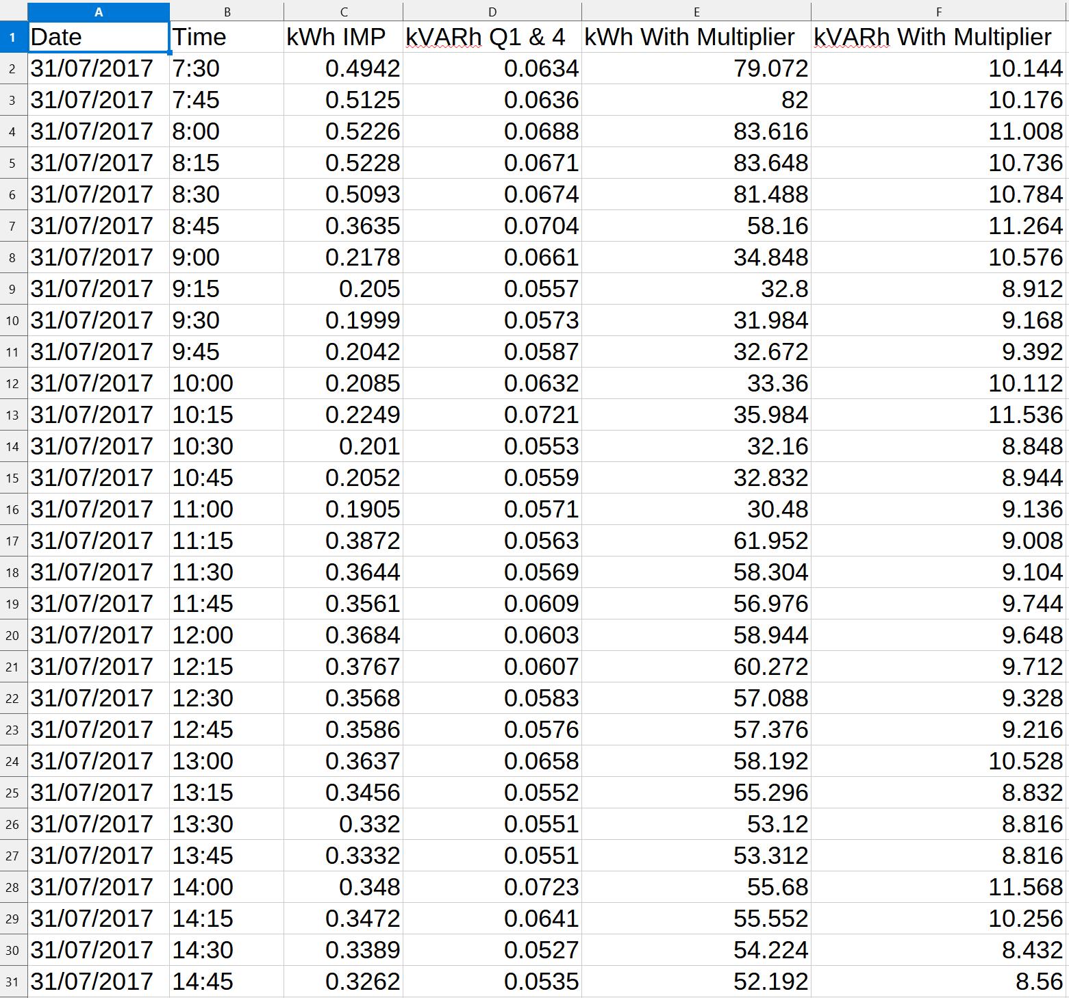Select column header A

coord(98,10)
